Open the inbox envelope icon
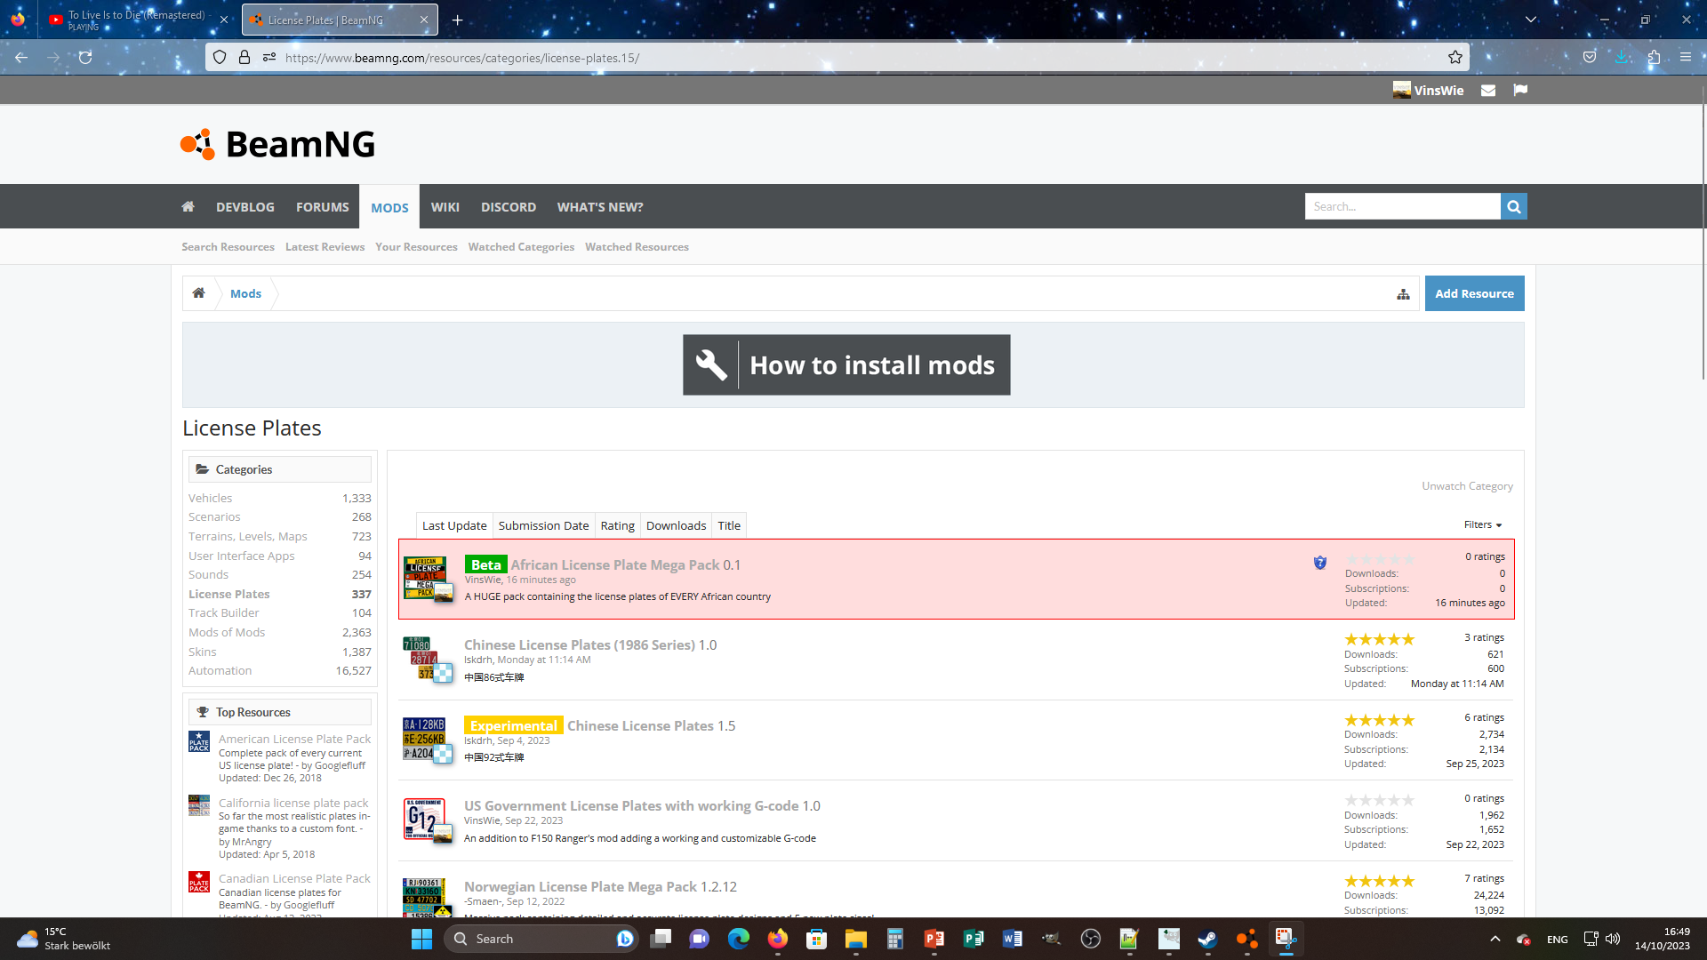 [1488, 90]
